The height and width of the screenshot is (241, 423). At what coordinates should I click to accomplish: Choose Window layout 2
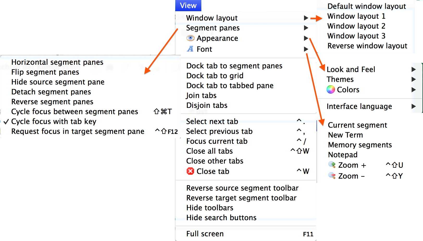click(x=356, y=26)
